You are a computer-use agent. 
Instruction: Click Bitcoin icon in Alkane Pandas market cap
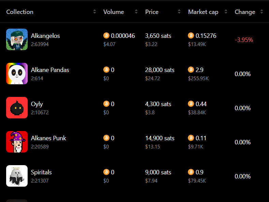pos(191,70)
